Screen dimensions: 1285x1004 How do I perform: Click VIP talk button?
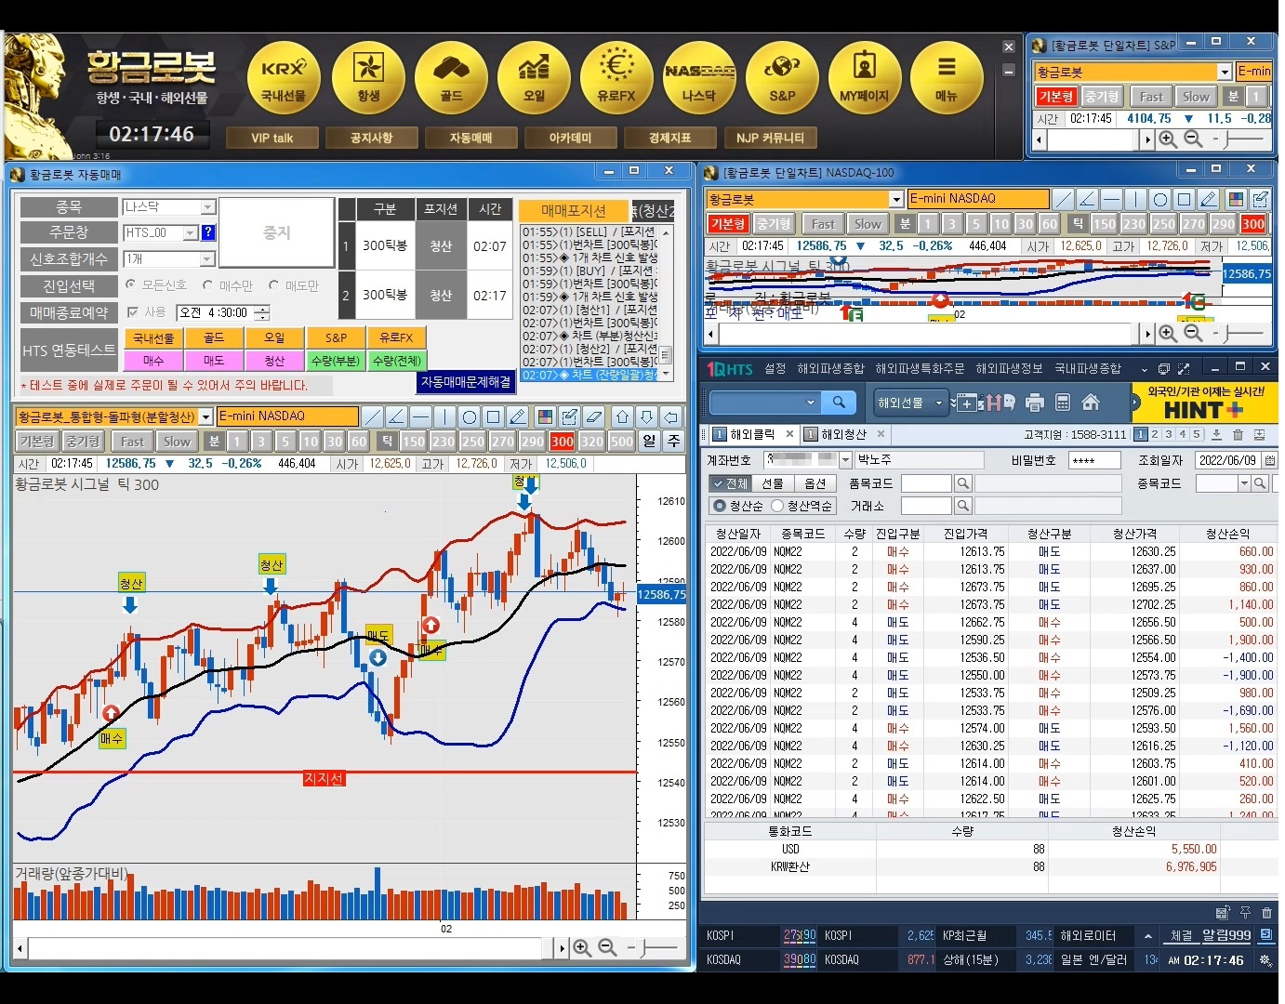[272, 138]
